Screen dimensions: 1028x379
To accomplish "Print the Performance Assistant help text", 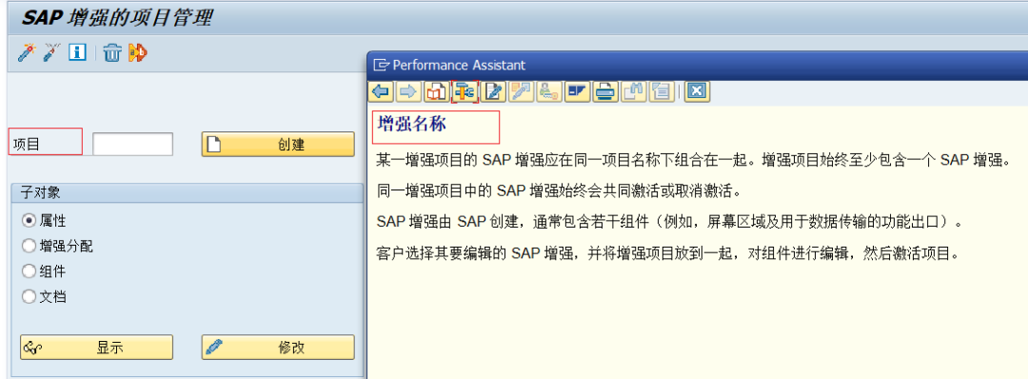I will tap(605, 91).
